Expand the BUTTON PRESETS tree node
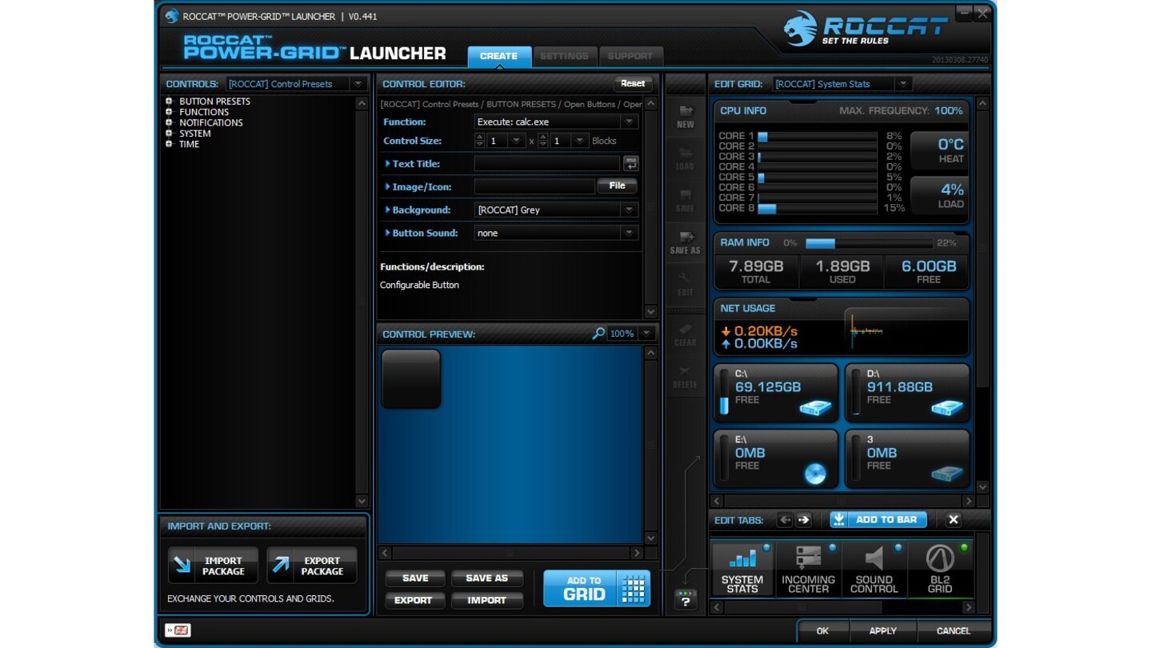Viewport: 1152px width, 648px height. tap(169, 102)
